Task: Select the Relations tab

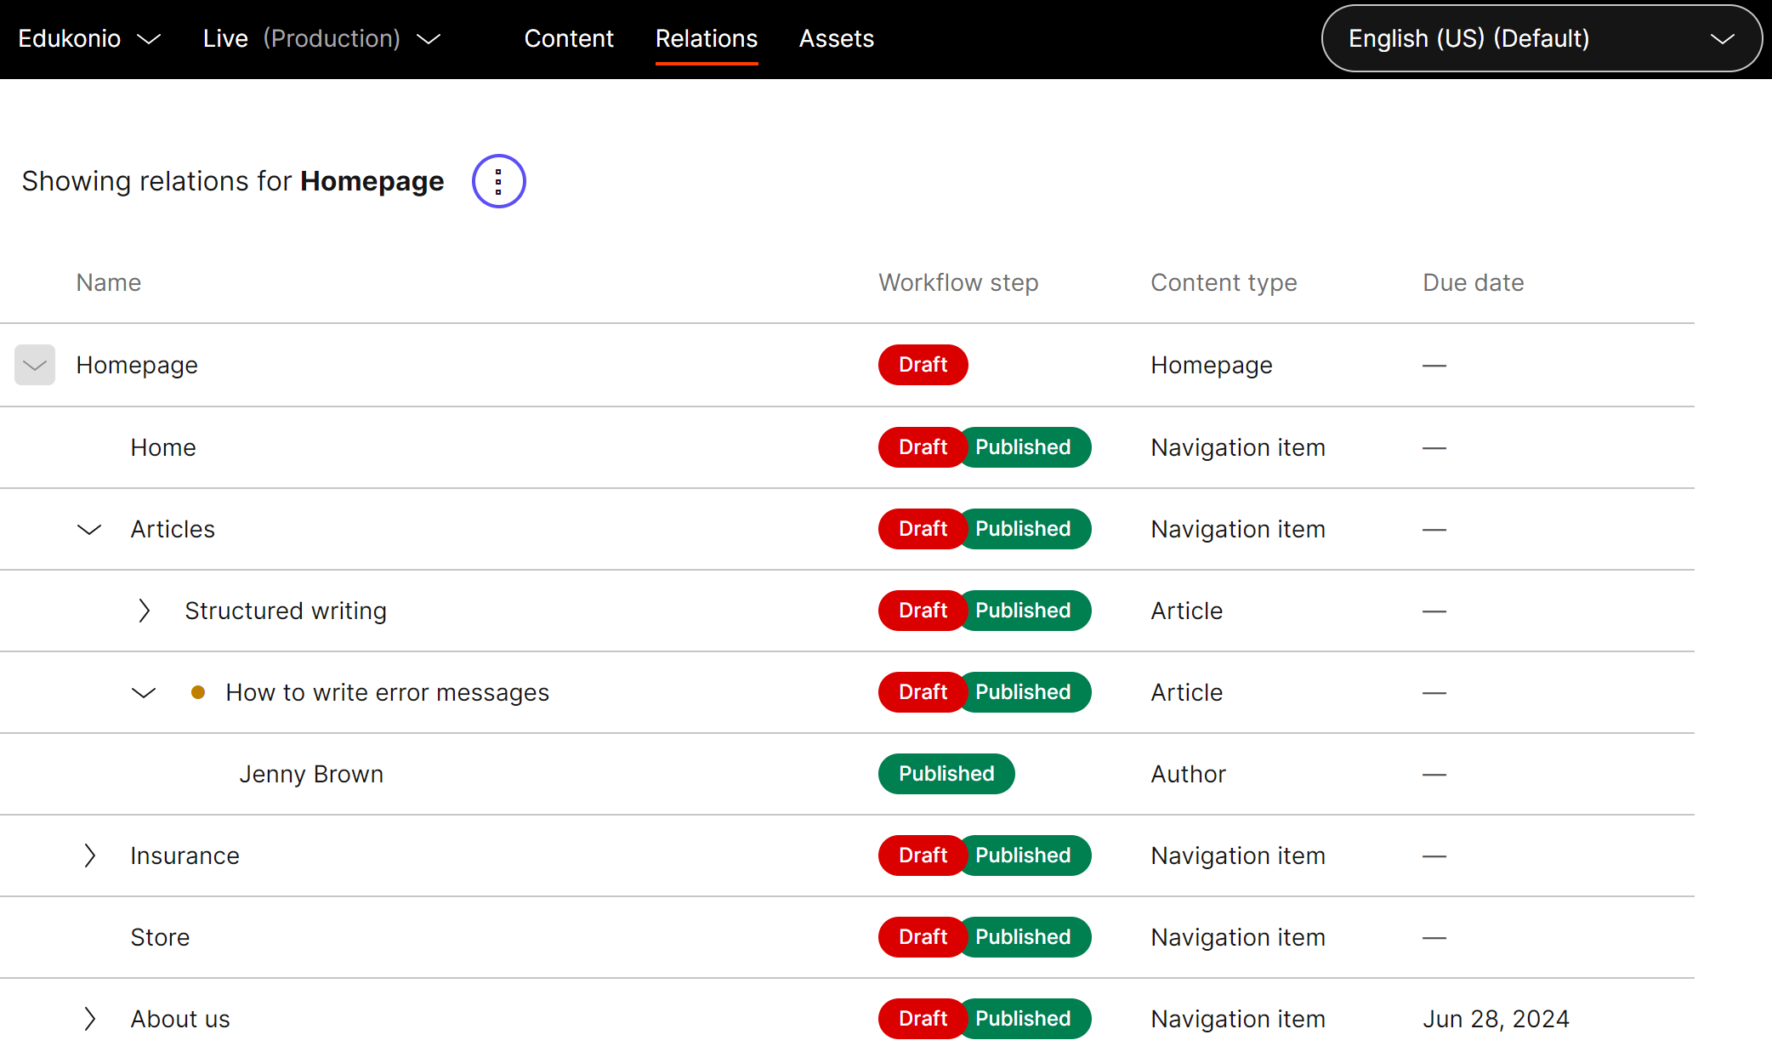Action: coord(706,39)
